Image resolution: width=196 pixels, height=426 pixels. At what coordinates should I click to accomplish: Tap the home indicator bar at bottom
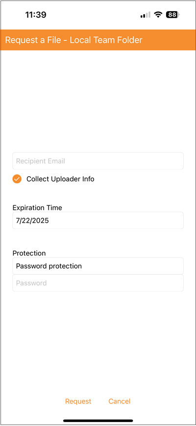(x=98, y=421)
